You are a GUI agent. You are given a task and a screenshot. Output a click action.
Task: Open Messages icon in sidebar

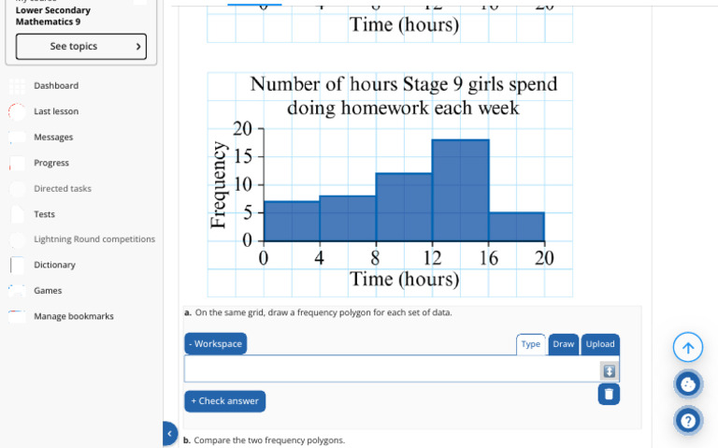click(x=17, y=137)
